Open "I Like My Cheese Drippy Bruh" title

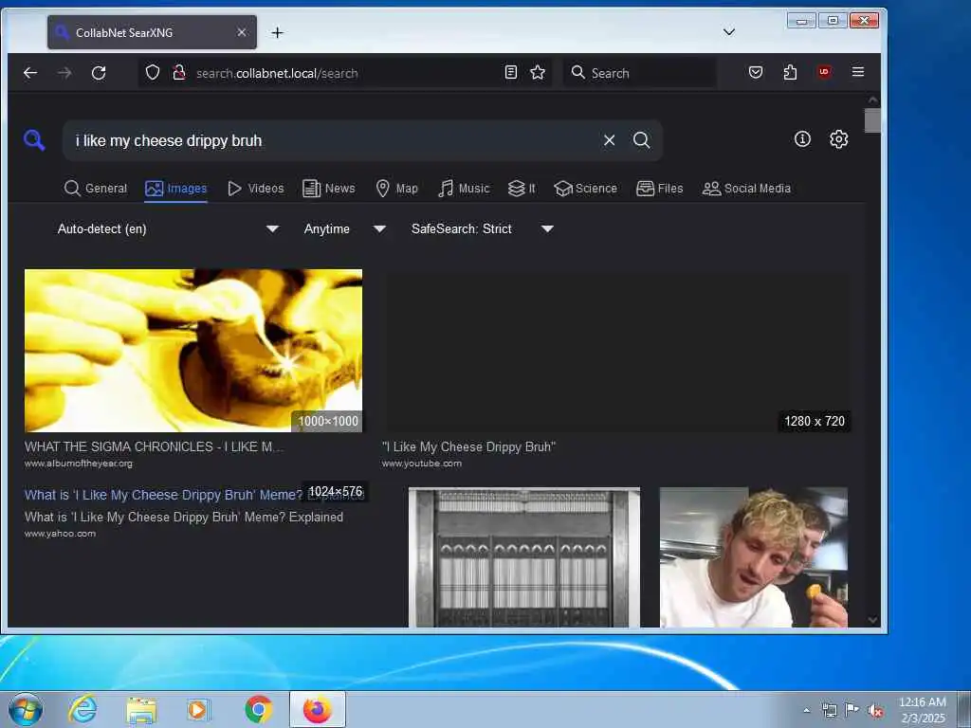click(x=468, y=447)
